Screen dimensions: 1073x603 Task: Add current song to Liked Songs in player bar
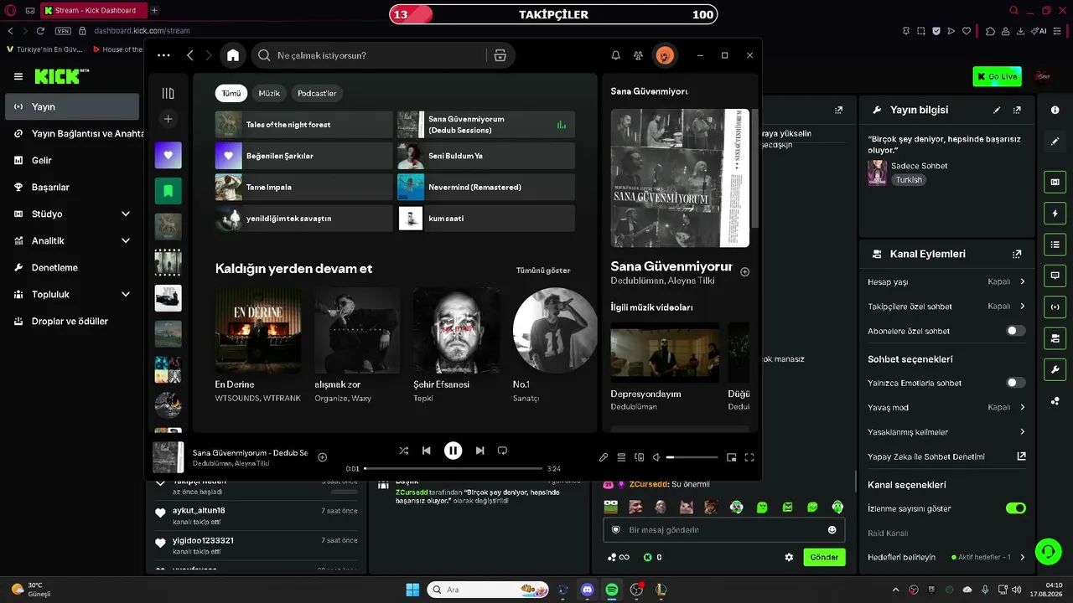323,457
